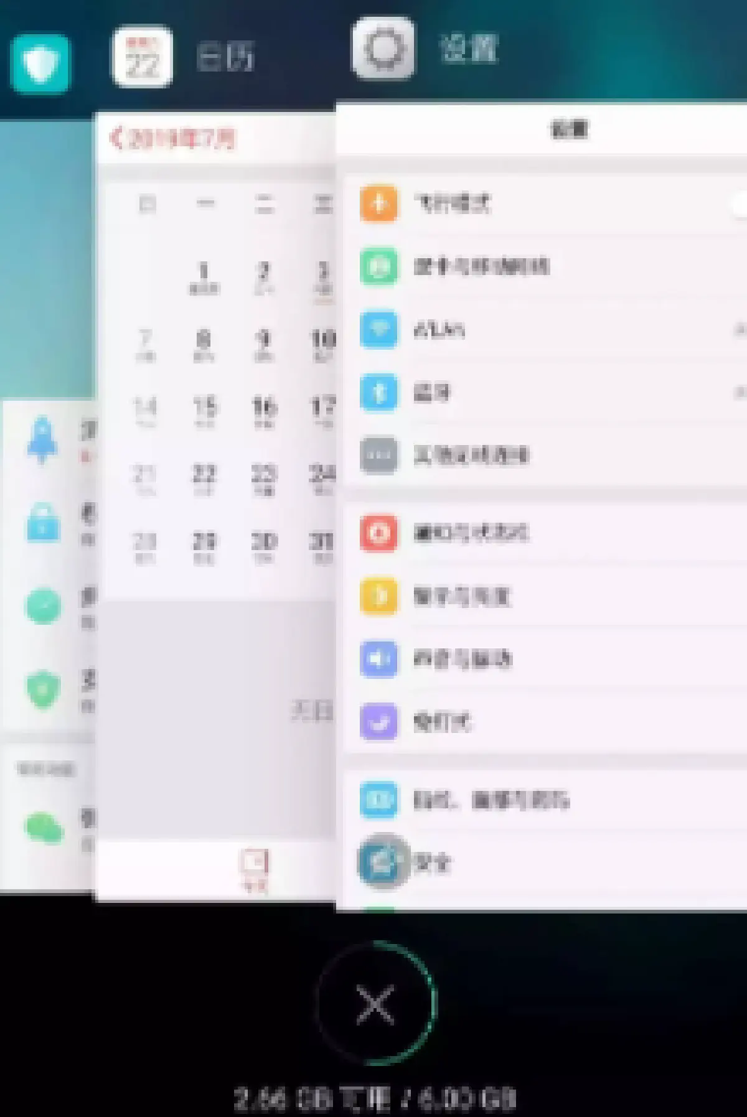Open the green Dual SIM & mobile network icon
The width and height of the screenshot is (747, 1117).
pos(378,267)
